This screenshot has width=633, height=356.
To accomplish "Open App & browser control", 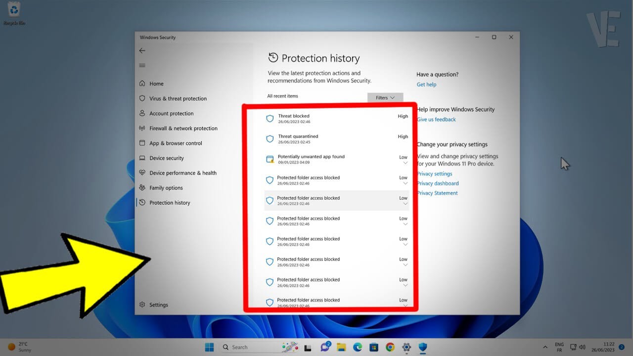I will pyautogui.click(x=176, y=143).
